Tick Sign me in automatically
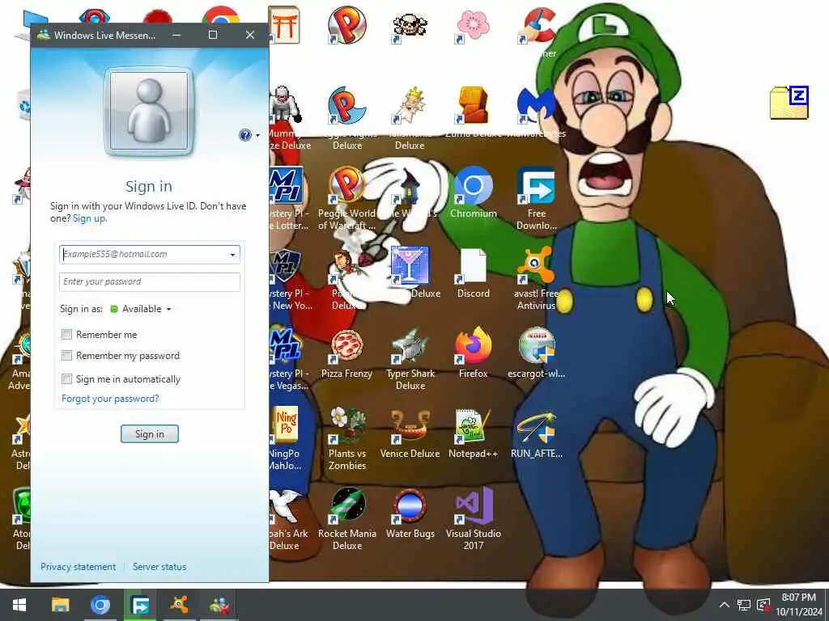The width and height of the screenshot is (829, 621). point(66,378)
